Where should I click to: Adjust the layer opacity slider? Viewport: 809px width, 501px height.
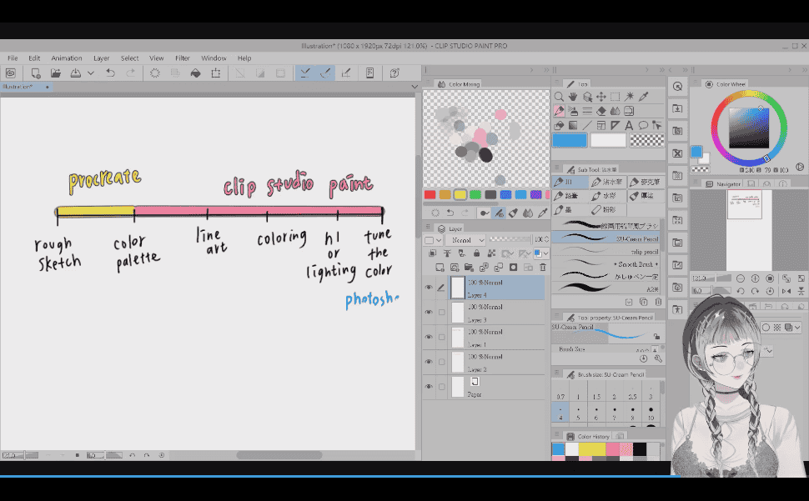pyautogui.click(x=510, y=240)
